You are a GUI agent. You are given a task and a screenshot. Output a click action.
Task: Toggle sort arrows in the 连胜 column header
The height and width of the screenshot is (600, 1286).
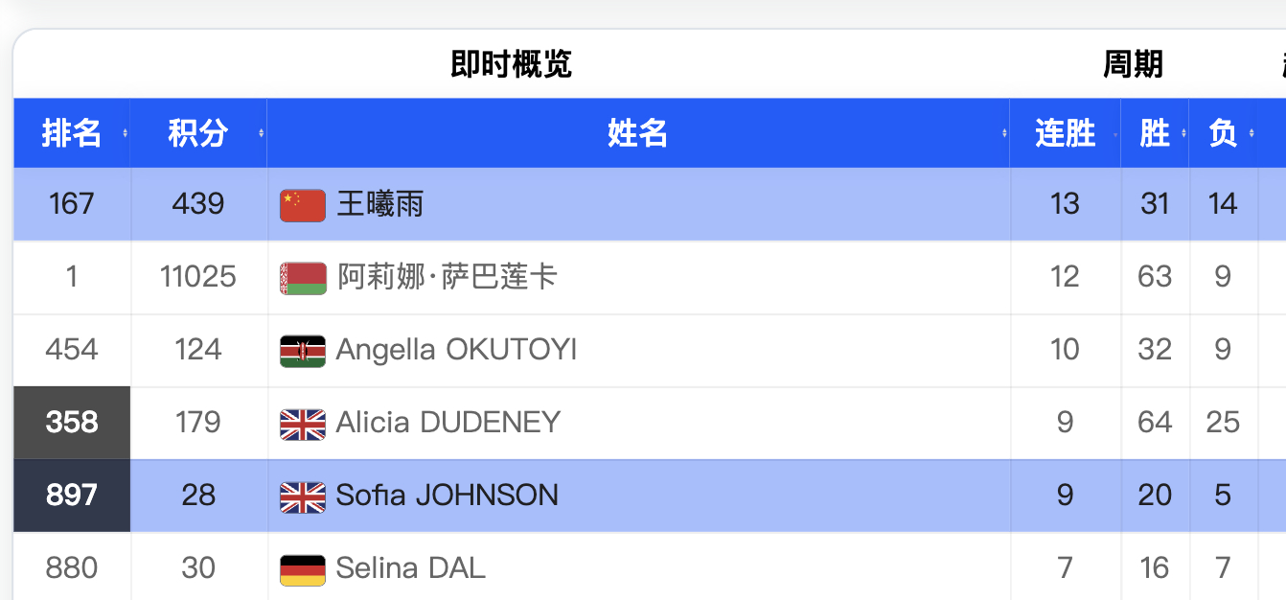1115,134
